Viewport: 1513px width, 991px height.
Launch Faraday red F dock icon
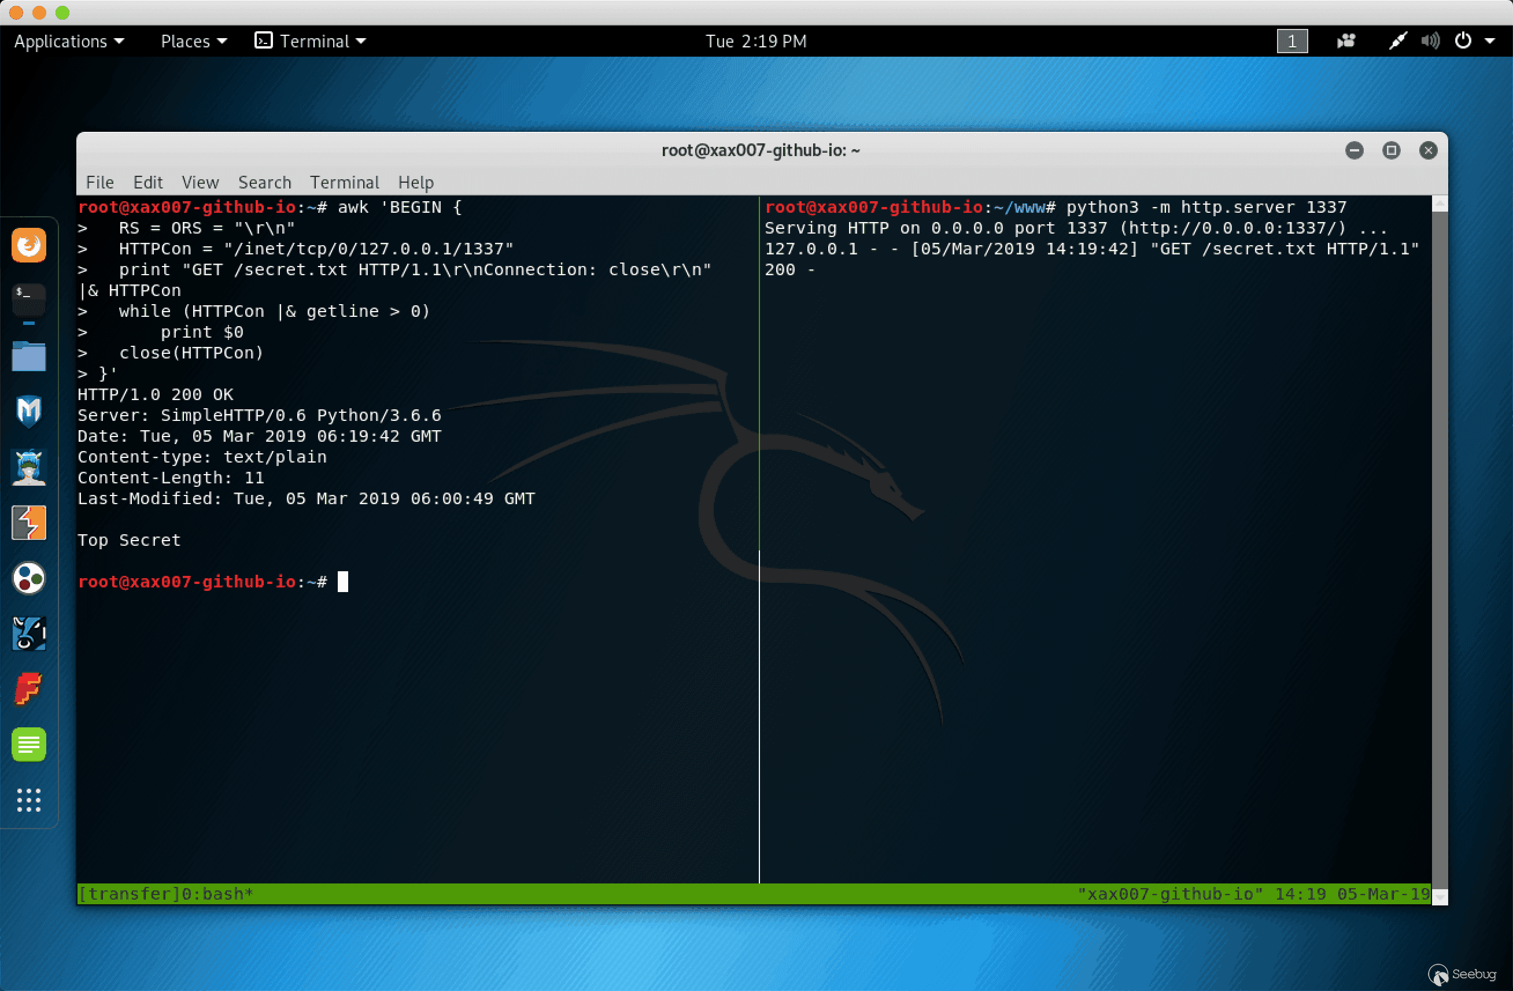(x=28, y=689)
